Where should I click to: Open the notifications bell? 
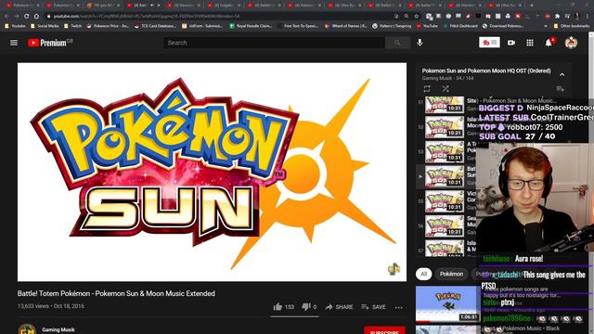point(549,43)
